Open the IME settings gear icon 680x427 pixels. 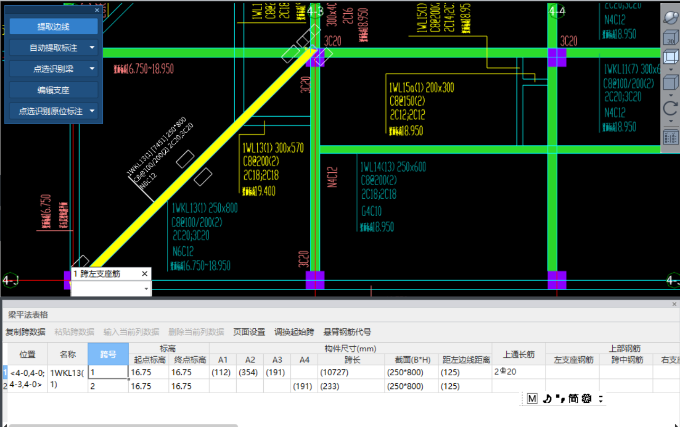[x=586, y=399]
